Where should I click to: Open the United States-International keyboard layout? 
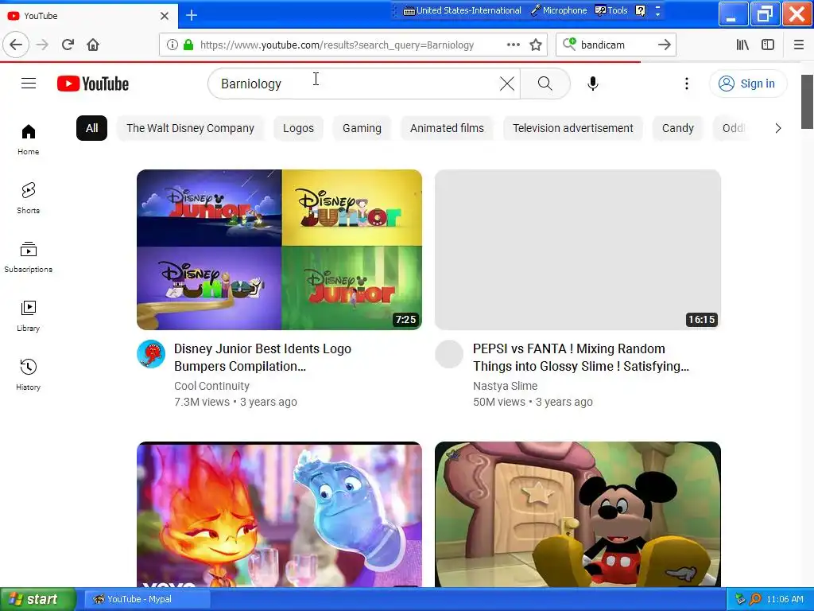463,10
